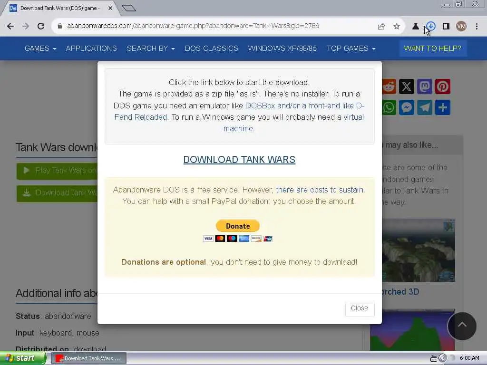The height and width of the screenshot is (365, 487).
Task: Click Play Tank Wars online button
Action: 58,171
